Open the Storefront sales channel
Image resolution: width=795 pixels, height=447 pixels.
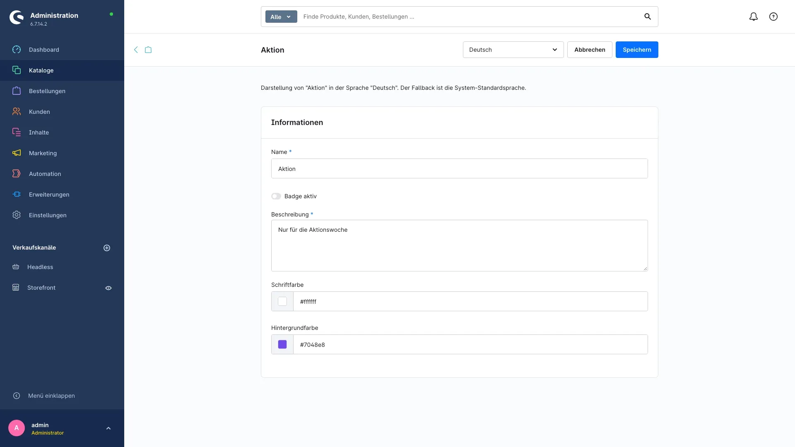(x=41, y=288)
